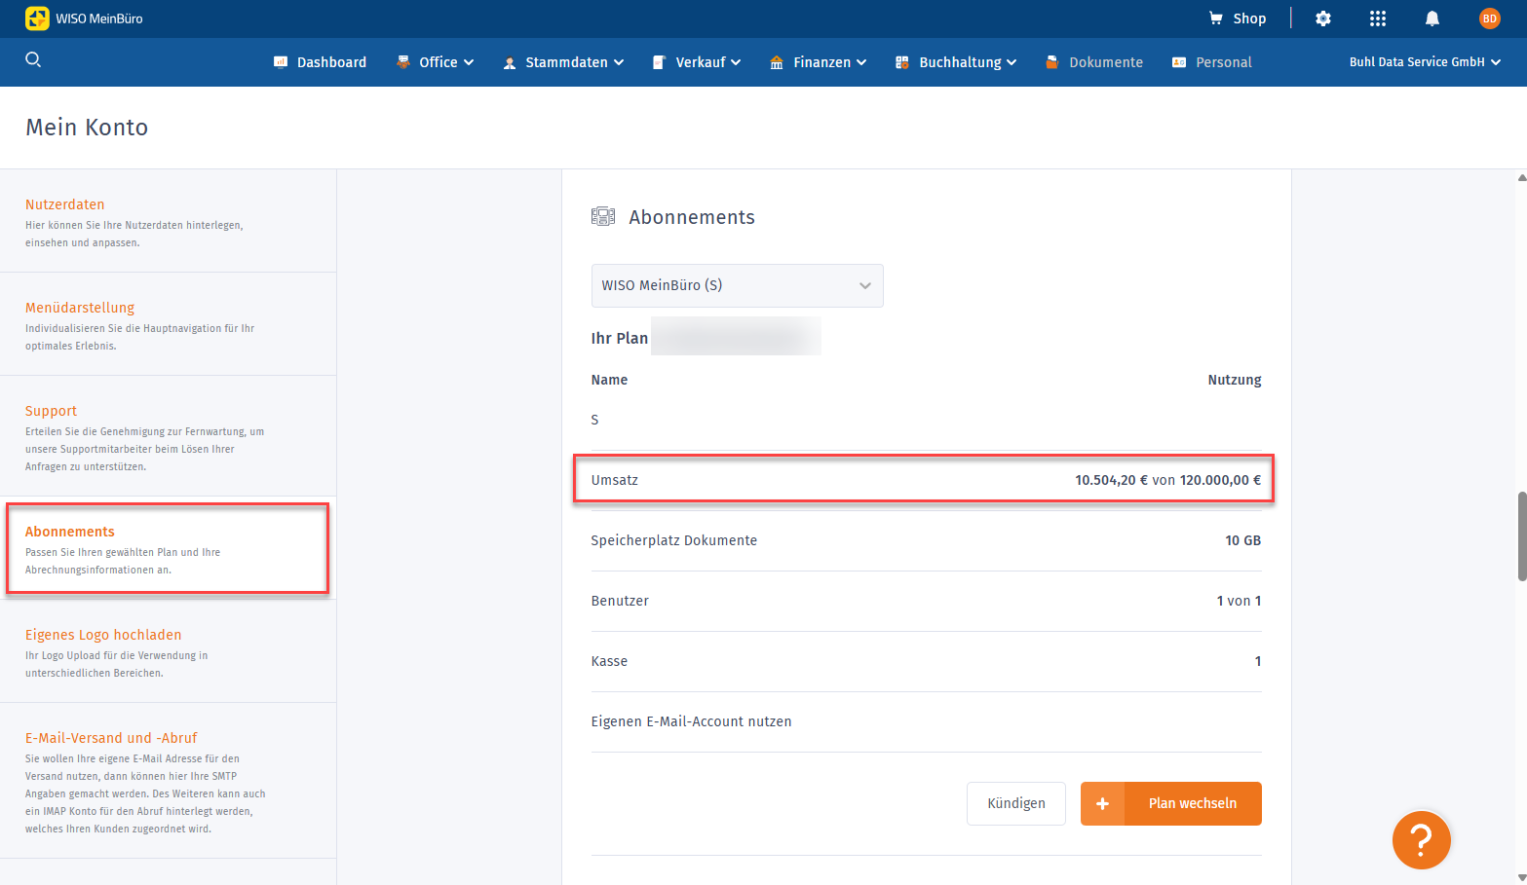Click scrollbar down arrow

(1522, 877)
